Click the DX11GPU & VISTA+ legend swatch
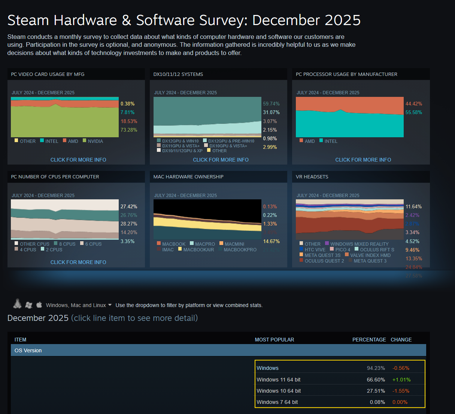The width and height of the screenshot is (455, 414). (x=159, y=145)
